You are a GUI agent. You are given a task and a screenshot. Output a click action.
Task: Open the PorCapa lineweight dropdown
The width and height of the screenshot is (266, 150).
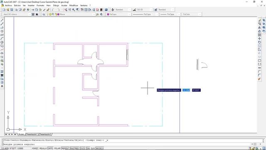pyautogui.click(x=179, y=15)
